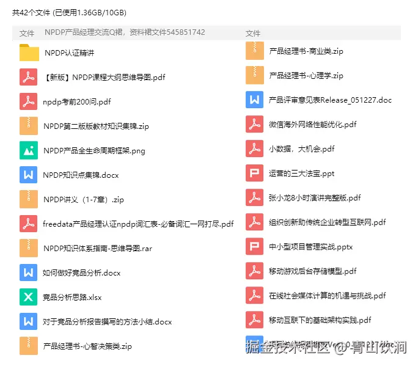Viewport: 418px width, 366px height.
Task: Click PDF icon for 移动互联下的基础架构实践.pdf
Action: click(x=255, y=320)
